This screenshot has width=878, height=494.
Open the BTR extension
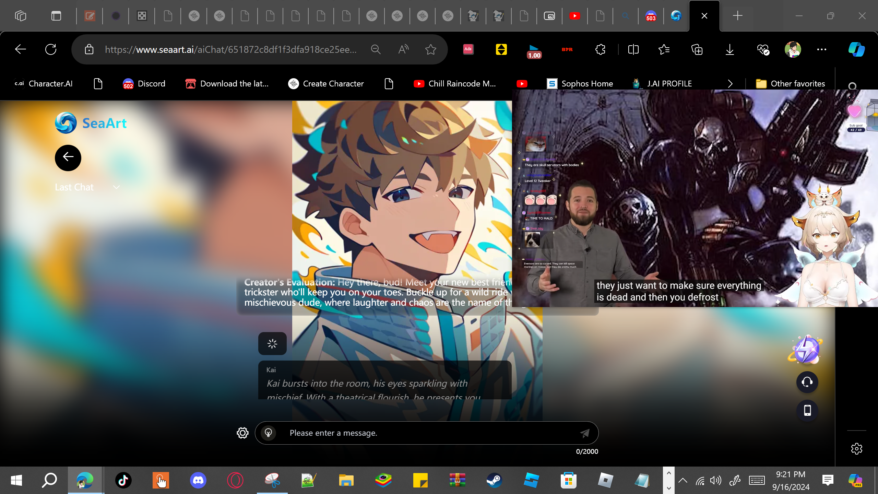567,49
